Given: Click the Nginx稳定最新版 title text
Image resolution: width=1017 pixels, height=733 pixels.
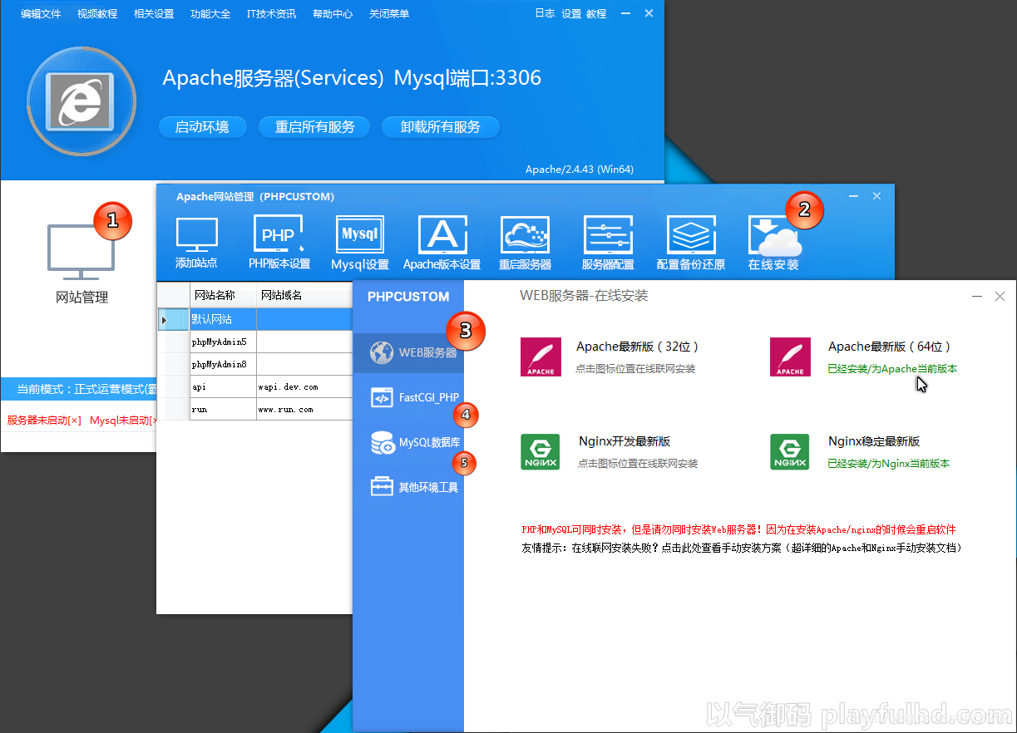Looking at the screenshot, I should (x=874, y=441).
